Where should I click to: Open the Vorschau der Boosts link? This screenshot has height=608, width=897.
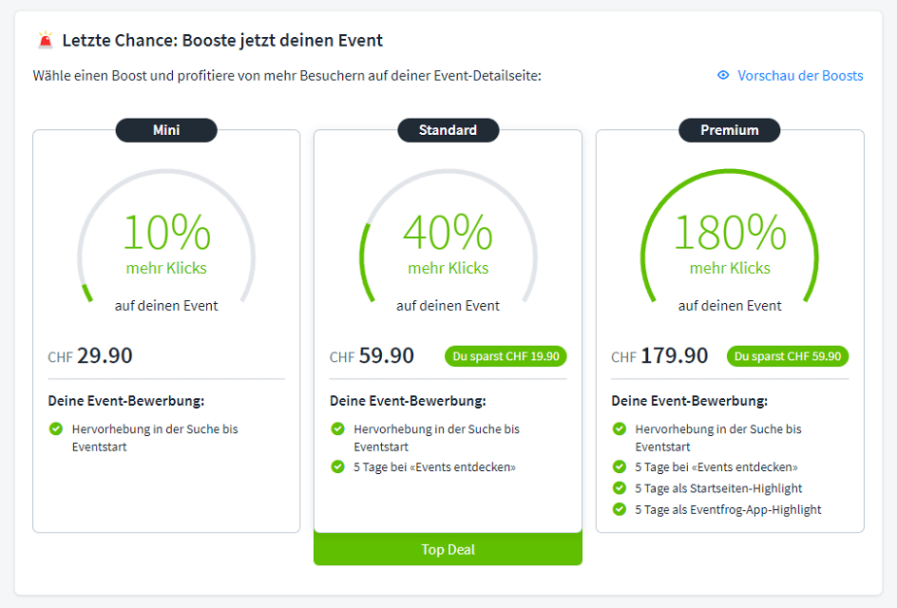point(800,75)
